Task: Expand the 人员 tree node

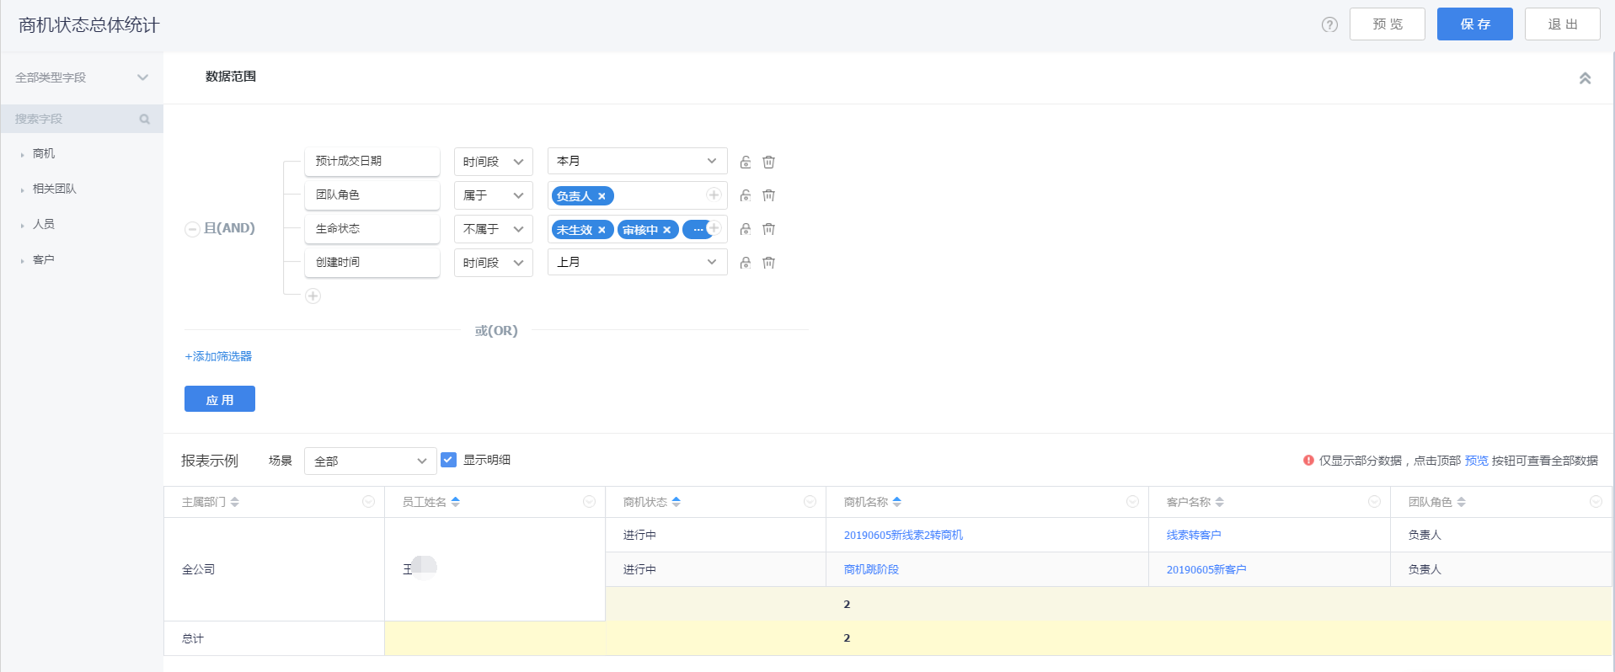Action: click(x=23, y=225)
